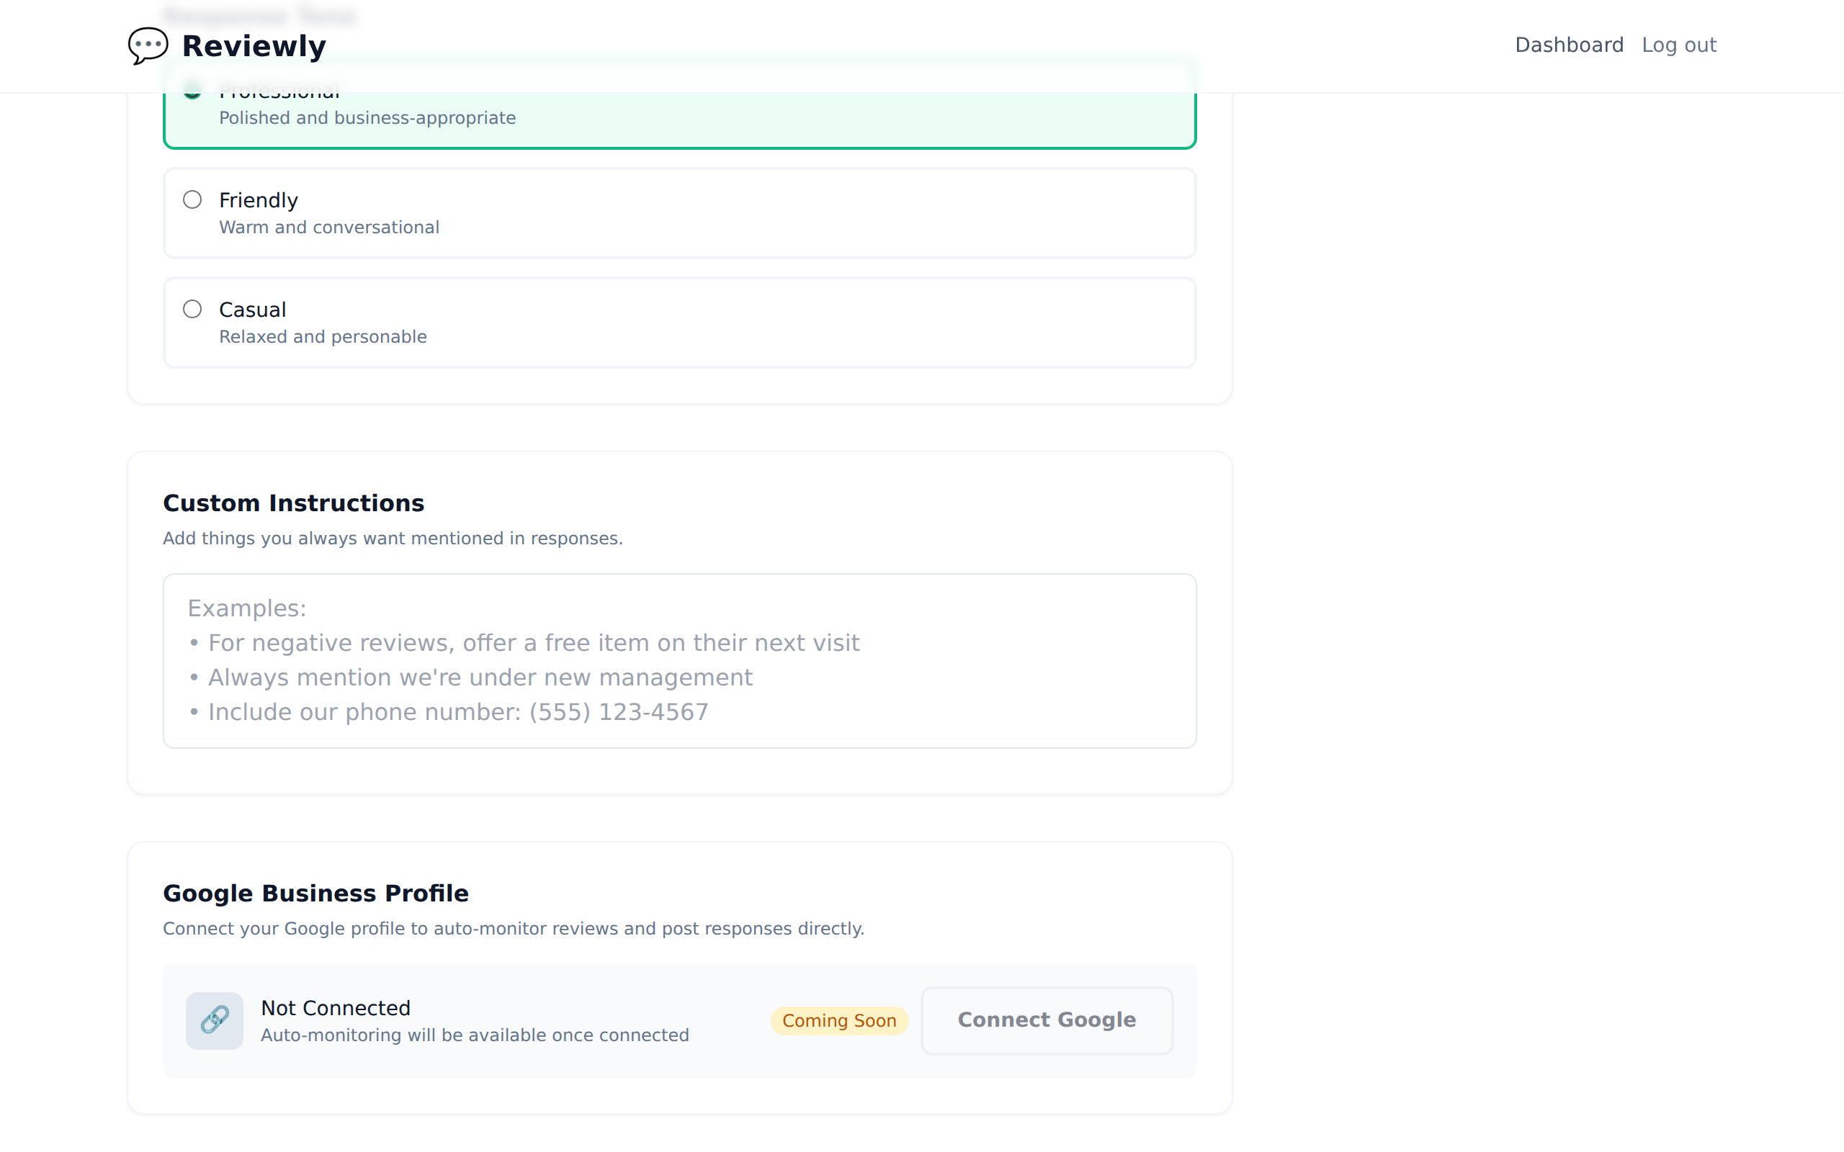1844x1152 pixels.
Task: Click the Google Business Profile heading
Action: click(315, 892)
